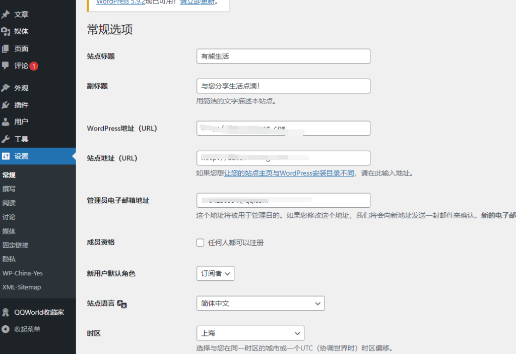
Task: Open the 媒体 media library icon
Action: coord(6,31)
